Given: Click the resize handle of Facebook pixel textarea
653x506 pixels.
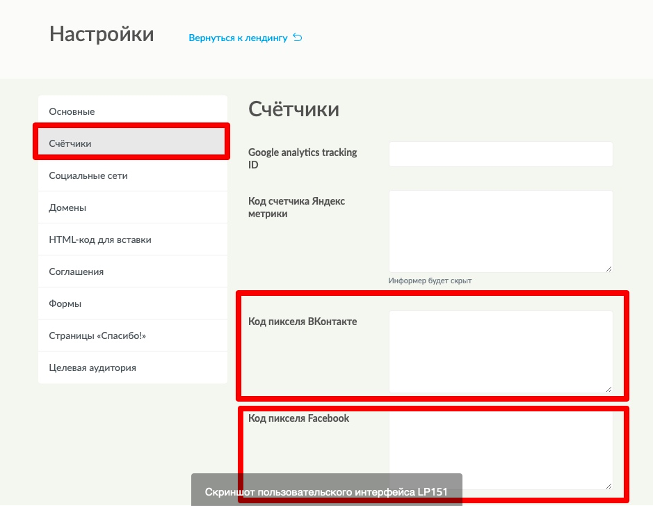Looking at the screenshot, I should (x=609, y=486).
